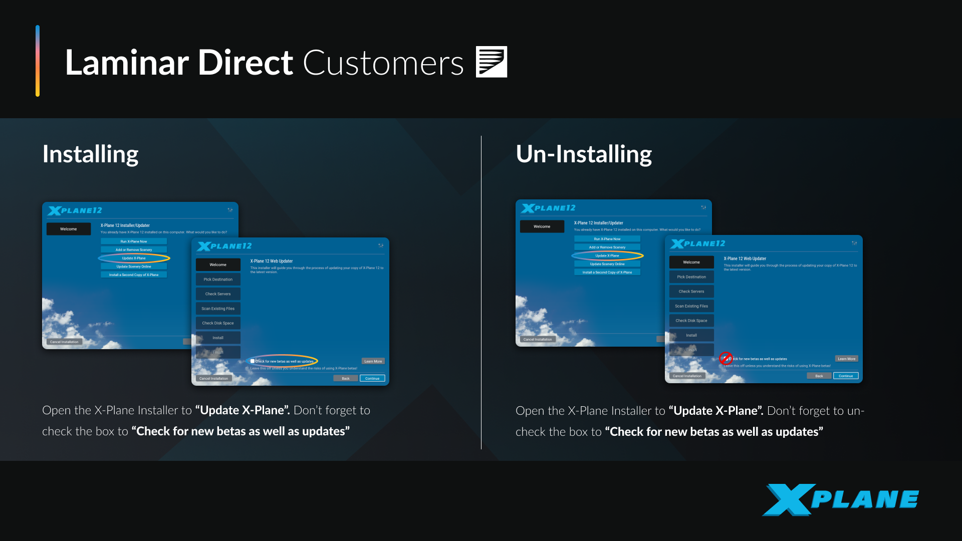Click Run X-Plane Now under Un-Installing
962x541 pixels.
[x=607, y=239]
